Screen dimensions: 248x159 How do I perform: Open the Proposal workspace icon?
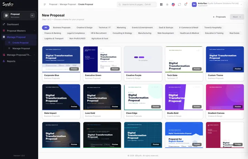click(x=6, y=15)
